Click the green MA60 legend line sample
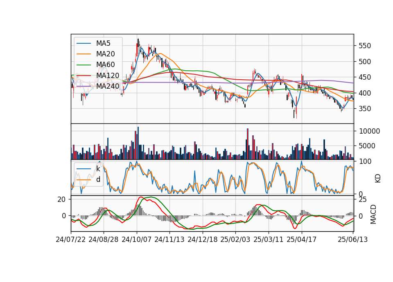 [84, 65]
